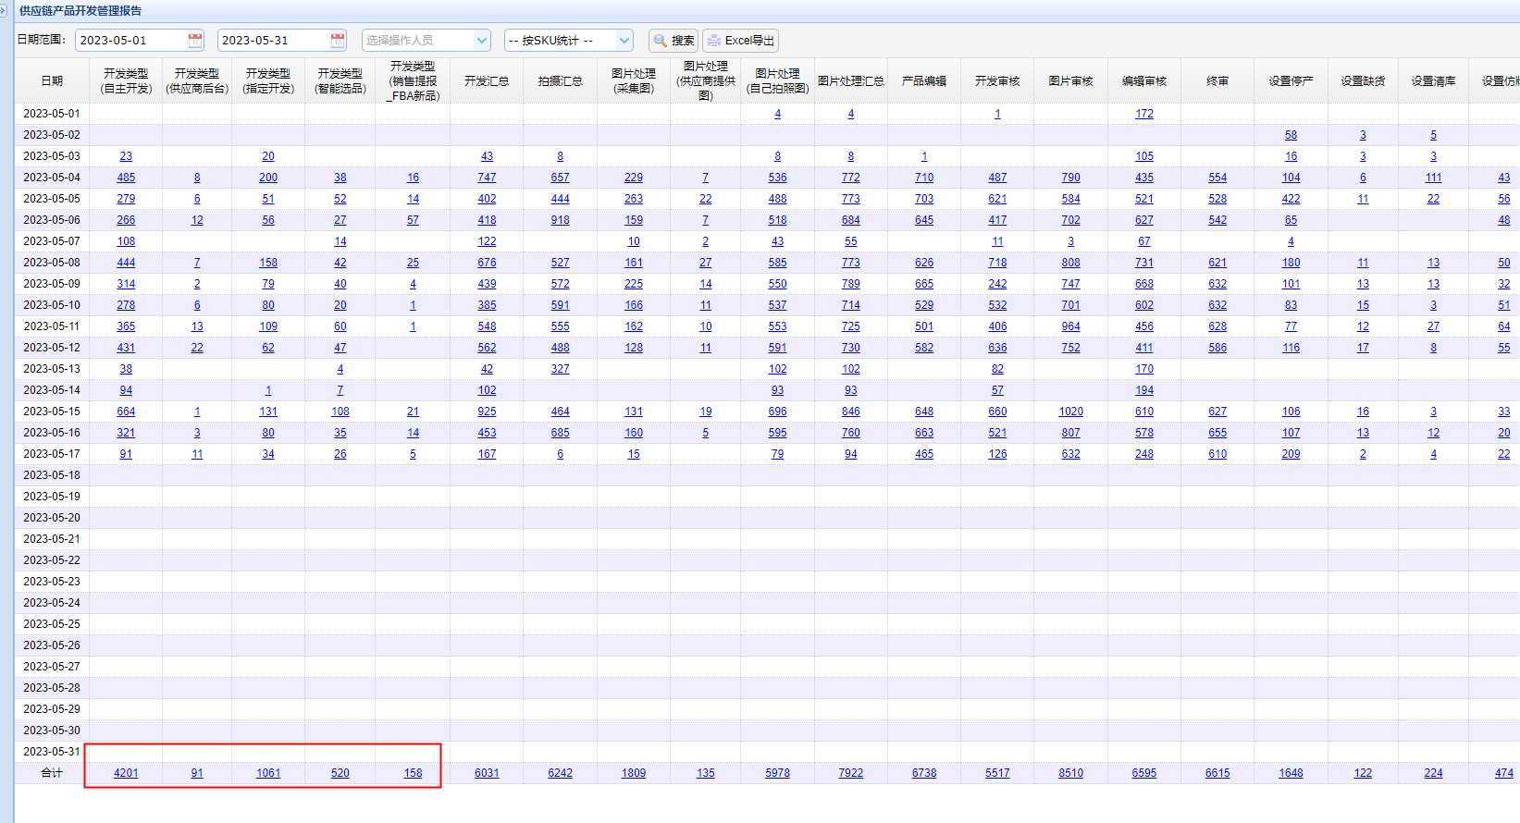Select the 2023-05-18 date cell
Viewport: 1520px width, 823px height.
(52, 475)
